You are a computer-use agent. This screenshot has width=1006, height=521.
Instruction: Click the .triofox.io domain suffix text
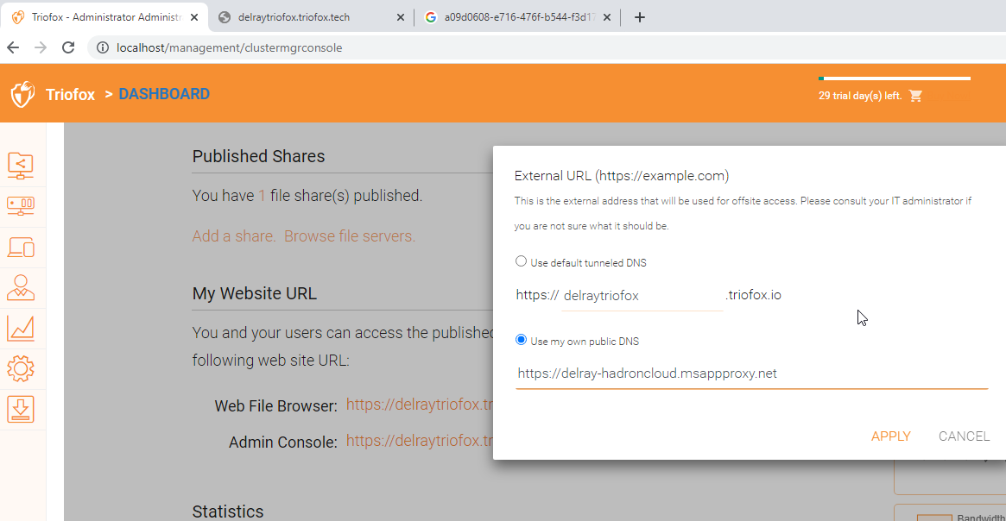[x=753, y=295]
